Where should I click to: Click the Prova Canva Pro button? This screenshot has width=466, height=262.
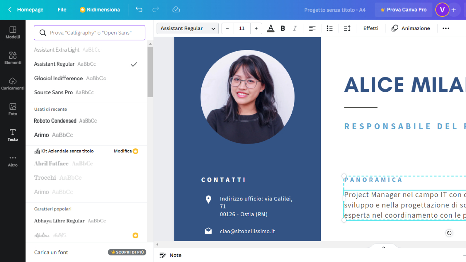[x=403, y=10]
